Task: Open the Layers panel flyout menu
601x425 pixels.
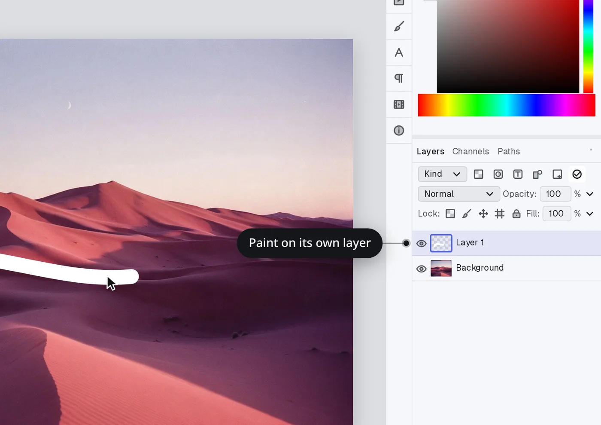Action: tap(591, 150)
